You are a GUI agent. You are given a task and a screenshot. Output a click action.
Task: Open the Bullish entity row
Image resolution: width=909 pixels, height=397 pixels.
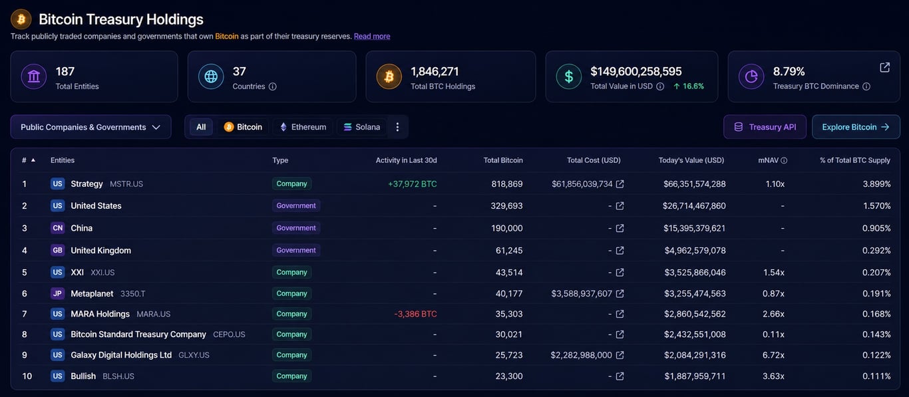(x=454, y=376)
